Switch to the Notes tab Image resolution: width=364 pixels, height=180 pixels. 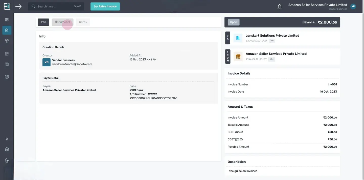click(83, 22)
